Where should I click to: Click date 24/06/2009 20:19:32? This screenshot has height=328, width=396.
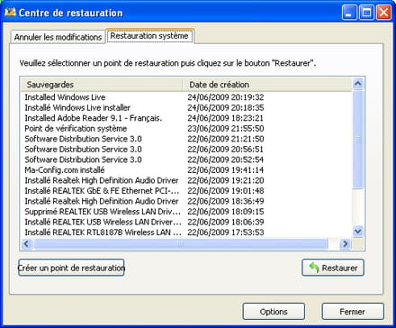(226, 97)
